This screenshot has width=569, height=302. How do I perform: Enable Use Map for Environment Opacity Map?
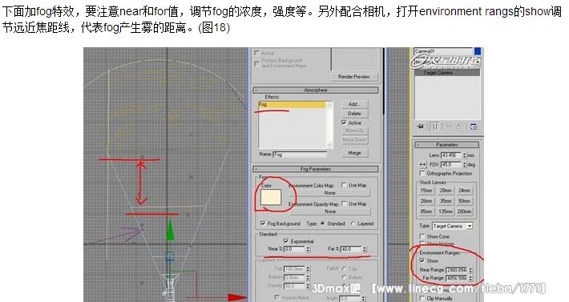click(x=344, y=203)
